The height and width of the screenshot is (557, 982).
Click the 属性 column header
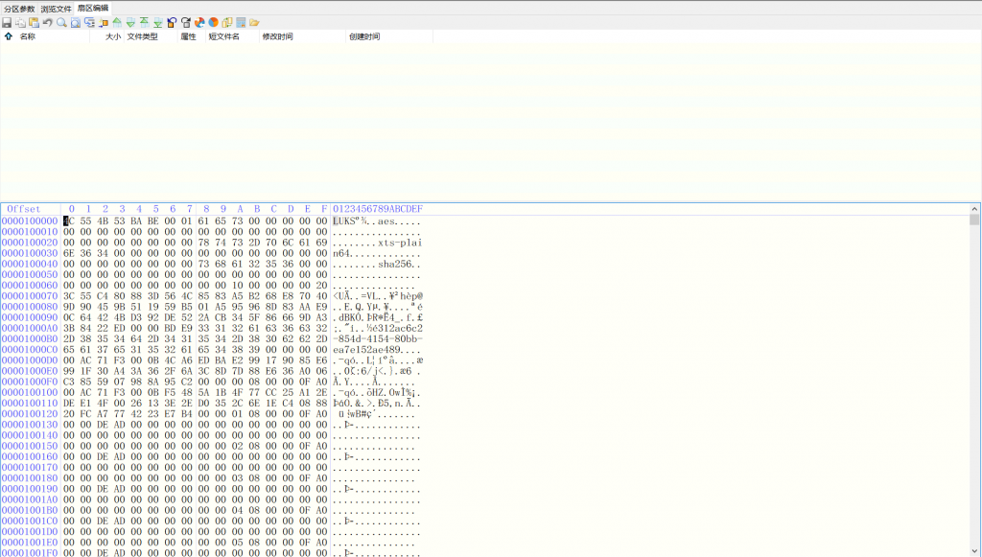click(x=189, y=36)
